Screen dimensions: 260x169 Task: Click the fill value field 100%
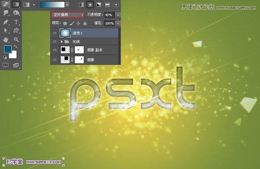pyautogui.click(x=110, y=23)
